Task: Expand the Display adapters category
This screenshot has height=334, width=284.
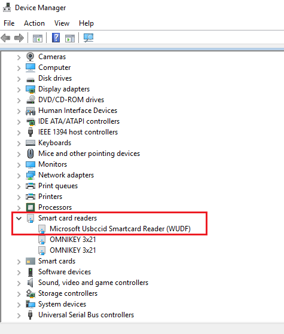Action: 19,90
